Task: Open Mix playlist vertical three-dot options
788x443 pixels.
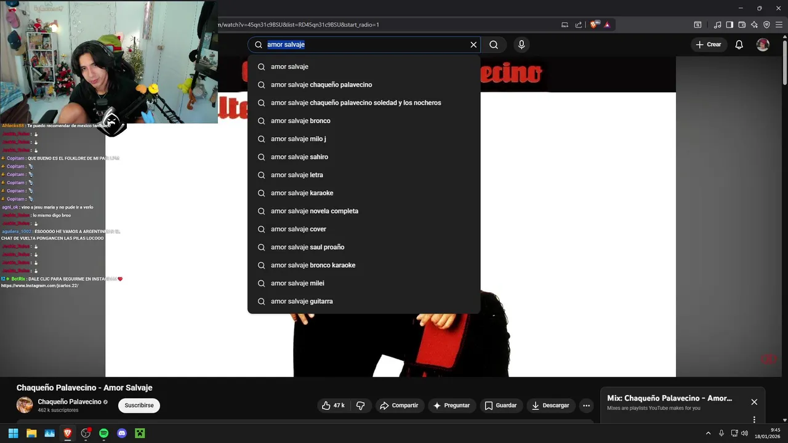Action: coord(754,420)
